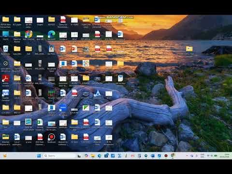Select the lone folder on right side of desktop
This screenshot has width=232, height=174.
tap(189, 51)
